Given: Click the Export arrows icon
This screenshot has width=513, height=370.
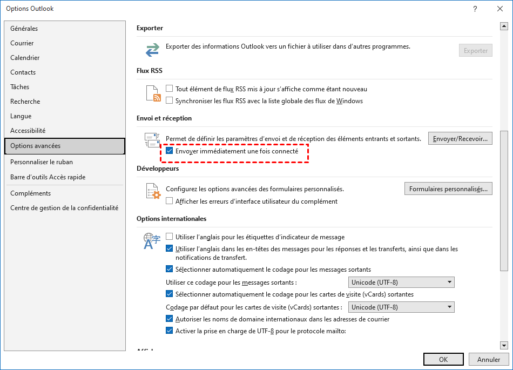Looking at the screenshot, I should [x=152, y=50].
